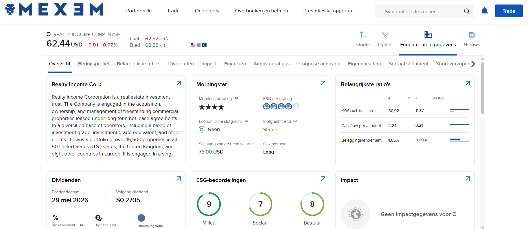Click Cashflow per aandeel comparison bar
This screenshot has width=528, height=229.
(459, 125)
